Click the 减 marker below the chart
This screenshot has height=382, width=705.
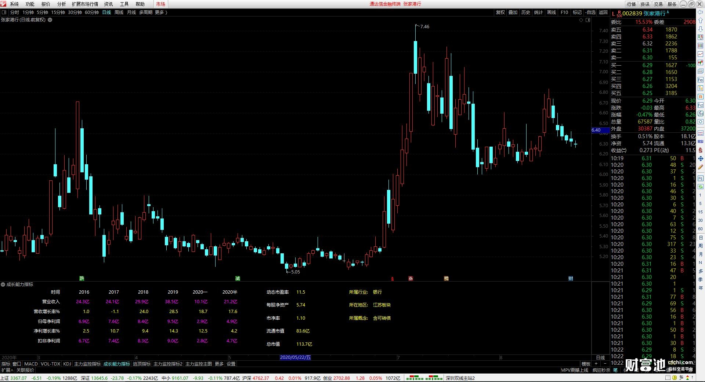pos(238,279)
